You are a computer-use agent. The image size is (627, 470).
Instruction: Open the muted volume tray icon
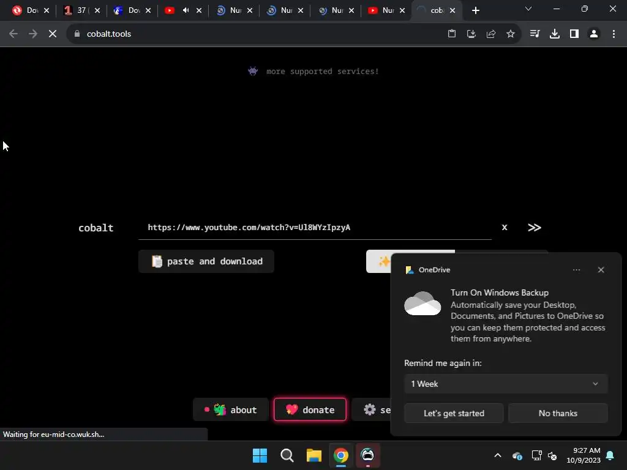(553, 455)
